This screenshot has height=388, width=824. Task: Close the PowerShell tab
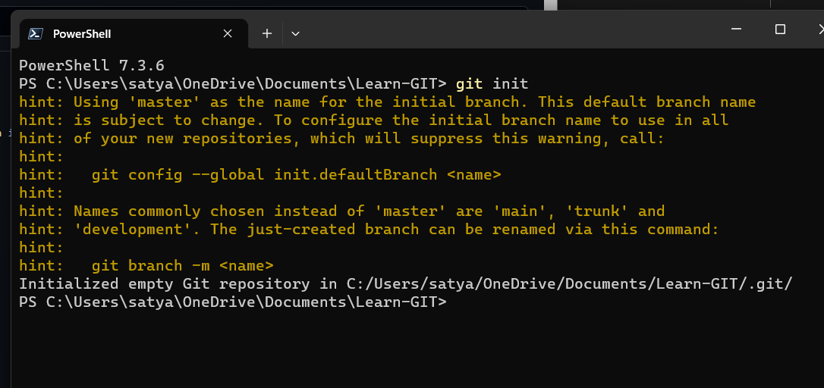coord(228,33)
